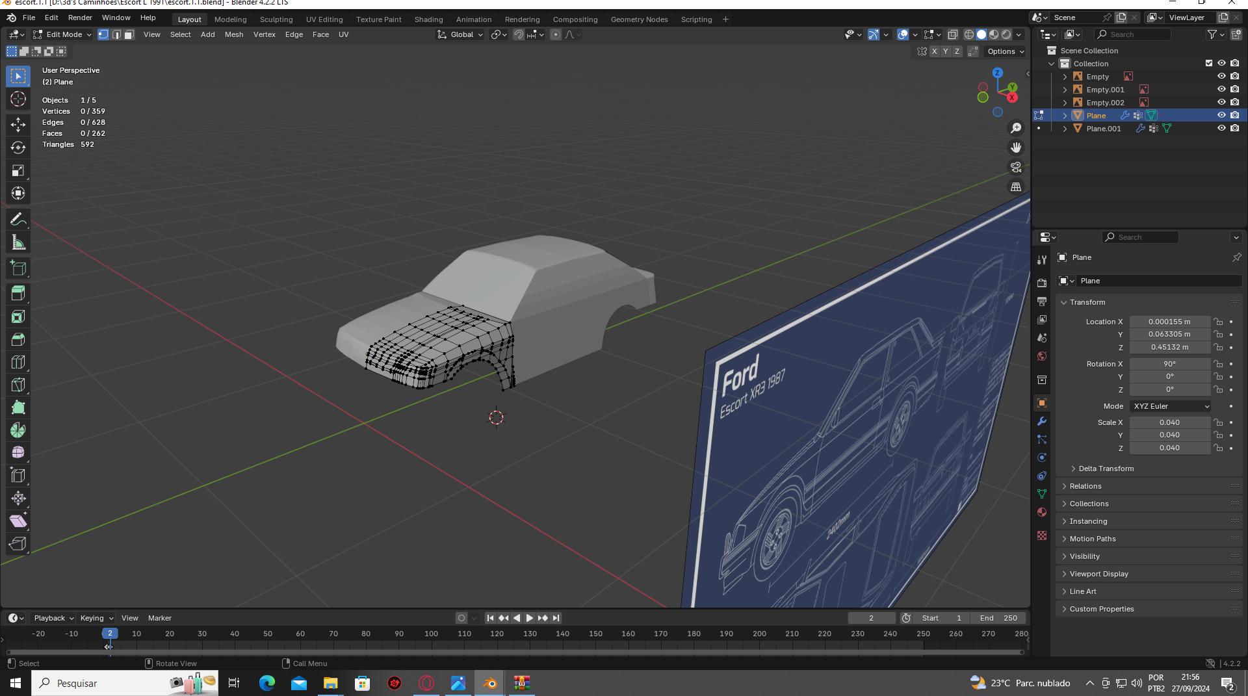Hide Plane.001 in the viewport
This screenshot has height=696, width=1248.
1221,128
